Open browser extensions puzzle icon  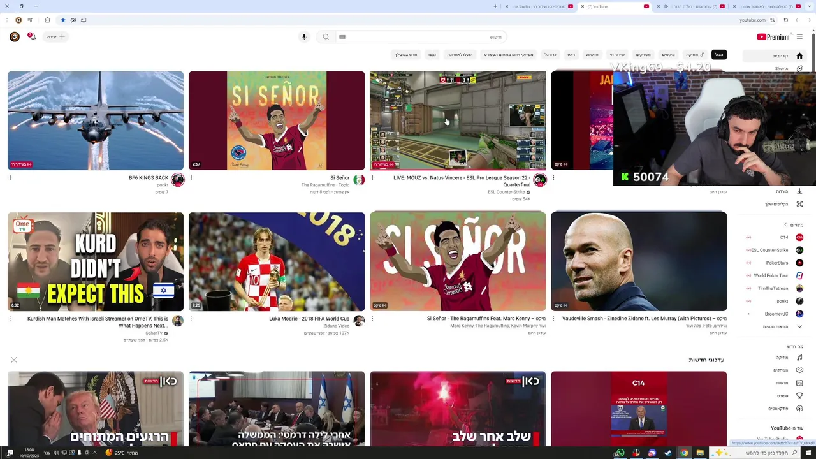click(x=47, y=20)
